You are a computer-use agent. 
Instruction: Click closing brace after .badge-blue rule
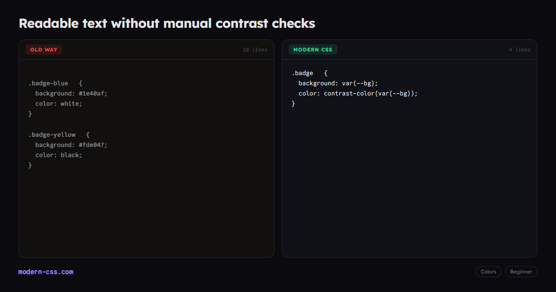coord(30,114)
